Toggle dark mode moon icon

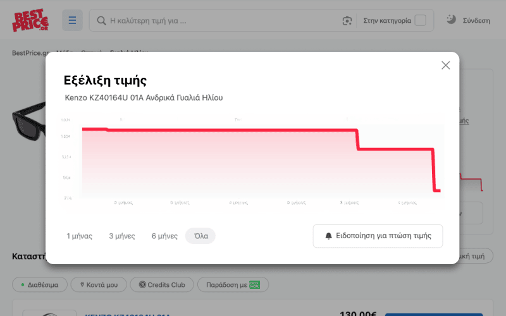coord(451,20)
